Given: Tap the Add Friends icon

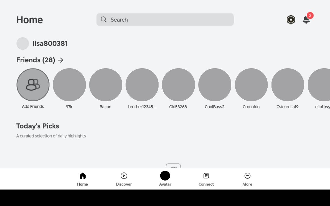Looking at the screenshot, I should tap(33, 85).
